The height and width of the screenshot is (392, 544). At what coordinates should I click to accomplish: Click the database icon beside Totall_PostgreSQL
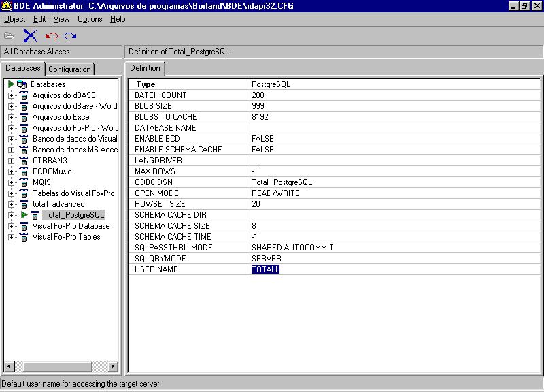coord(35,215)
